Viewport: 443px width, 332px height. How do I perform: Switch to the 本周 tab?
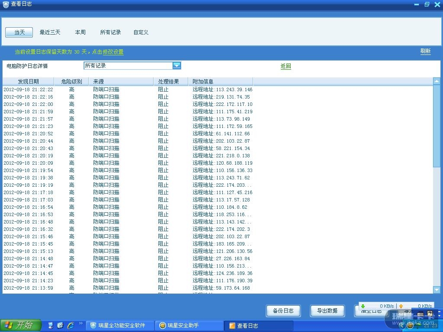pyautogui.click(x=80, y=32)
